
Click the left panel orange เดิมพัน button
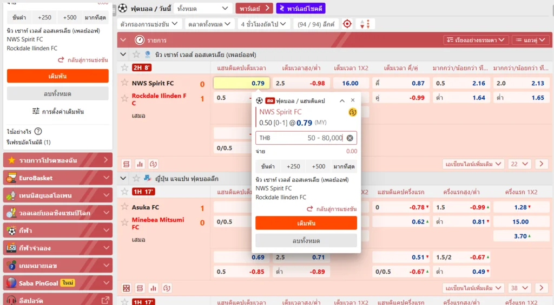[x=57, y=76]
